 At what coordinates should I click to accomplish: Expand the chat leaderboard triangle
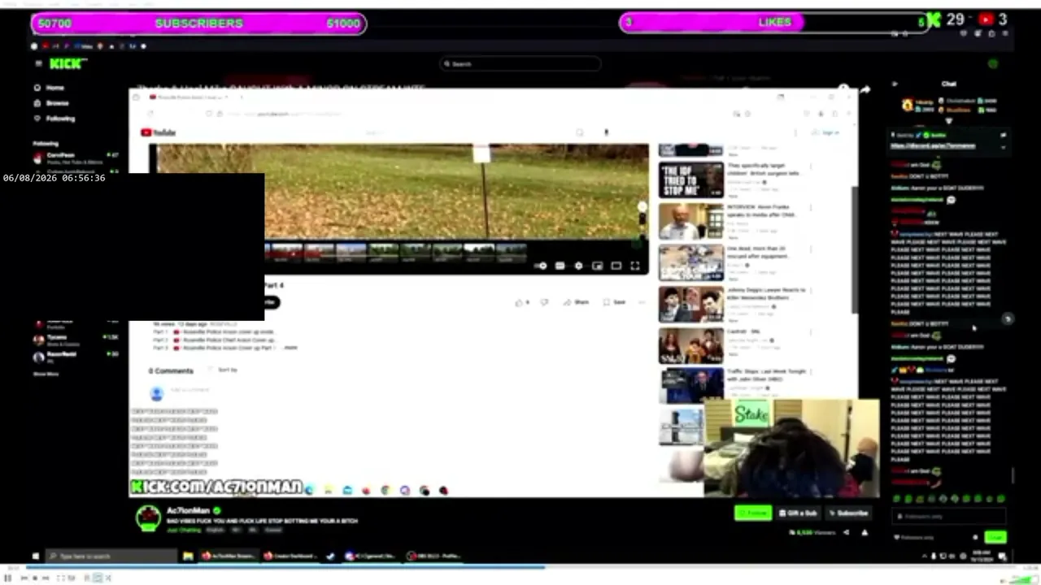948,121
